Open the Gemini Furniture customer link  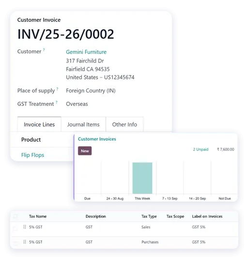(86, 52)
